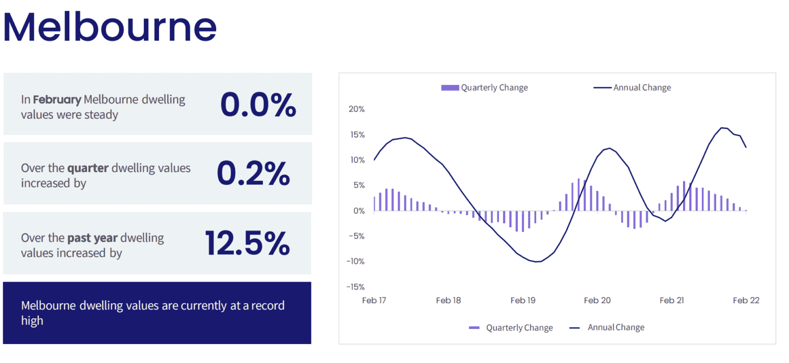Click the Feb 17 x-axis label
Viewport: 789px width, 363px height.
click(x=374, y=301)
